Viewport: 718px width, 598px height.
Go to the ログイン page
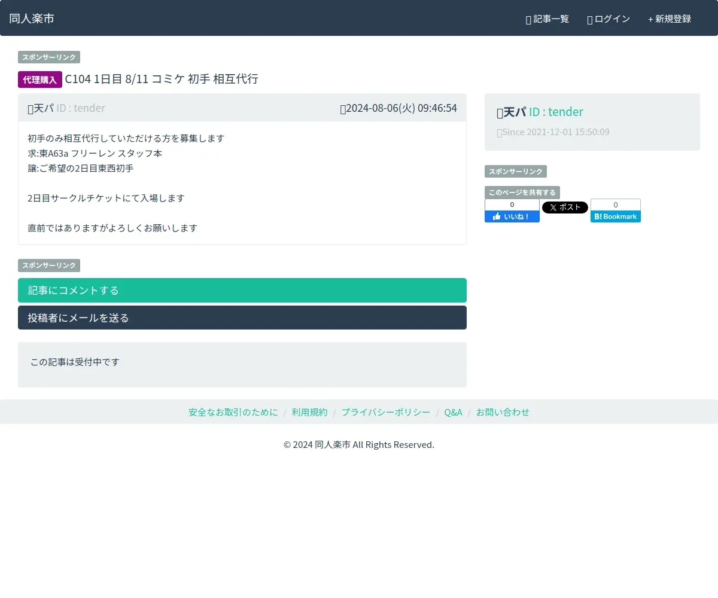[x=609, y=19]
